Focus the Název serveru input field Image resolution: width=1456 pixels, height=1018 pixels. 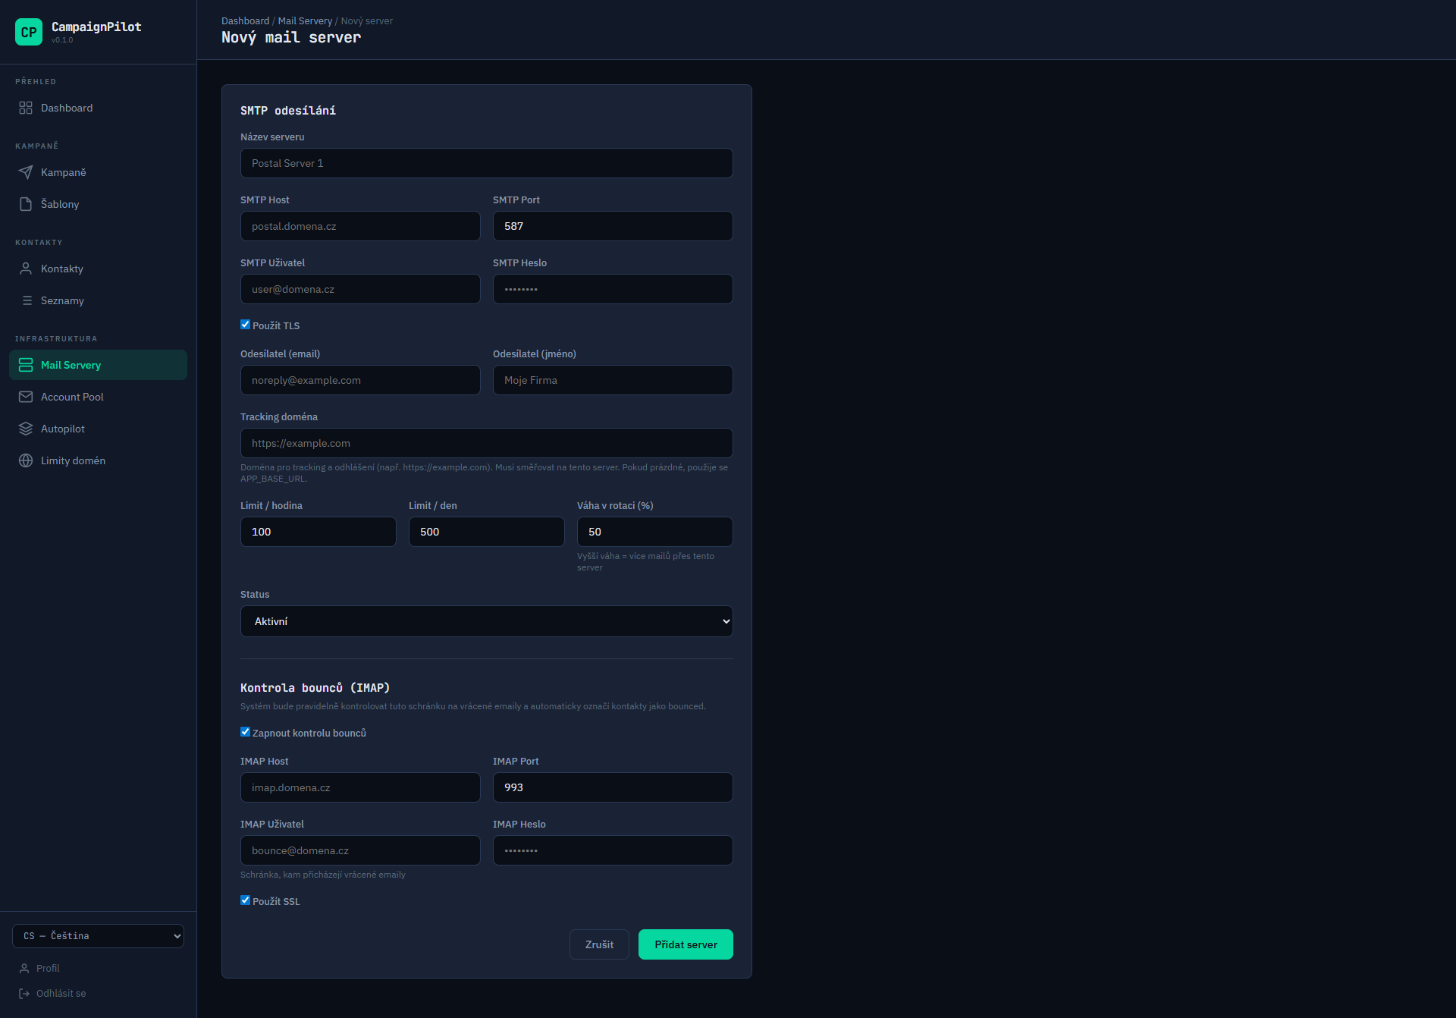coord(487,163)
